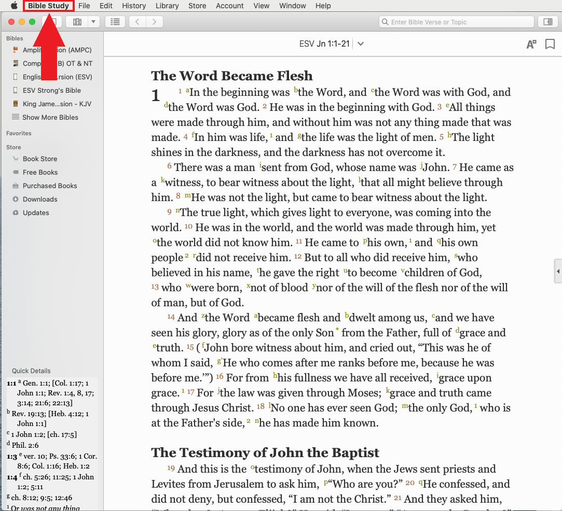The image size is (562, 511).
Task: Open the File menu
Action: click(x=84, y=6)
